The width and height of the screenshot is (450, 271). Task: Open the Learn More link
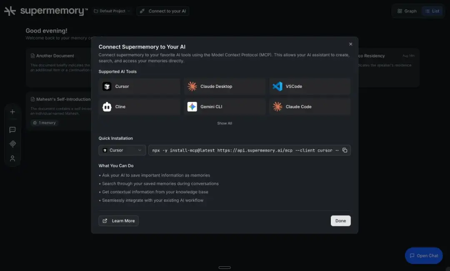pos(118,221)
